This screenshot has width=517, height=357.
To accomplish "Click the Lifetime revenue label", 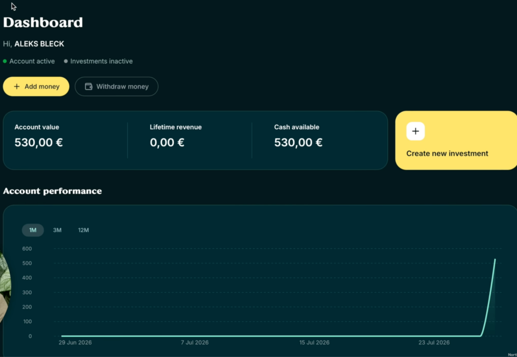I will [176, 127].
